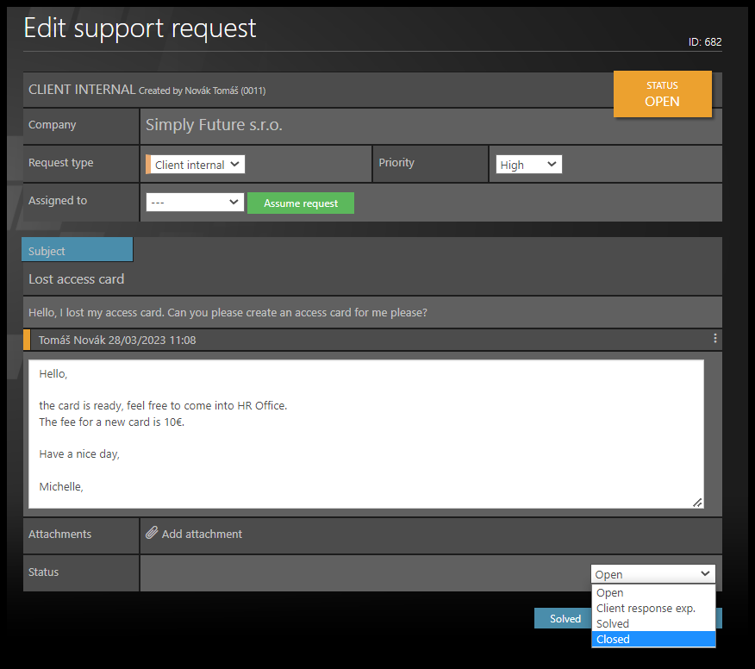Click the paperclip attachment icon

pos(152,534)
